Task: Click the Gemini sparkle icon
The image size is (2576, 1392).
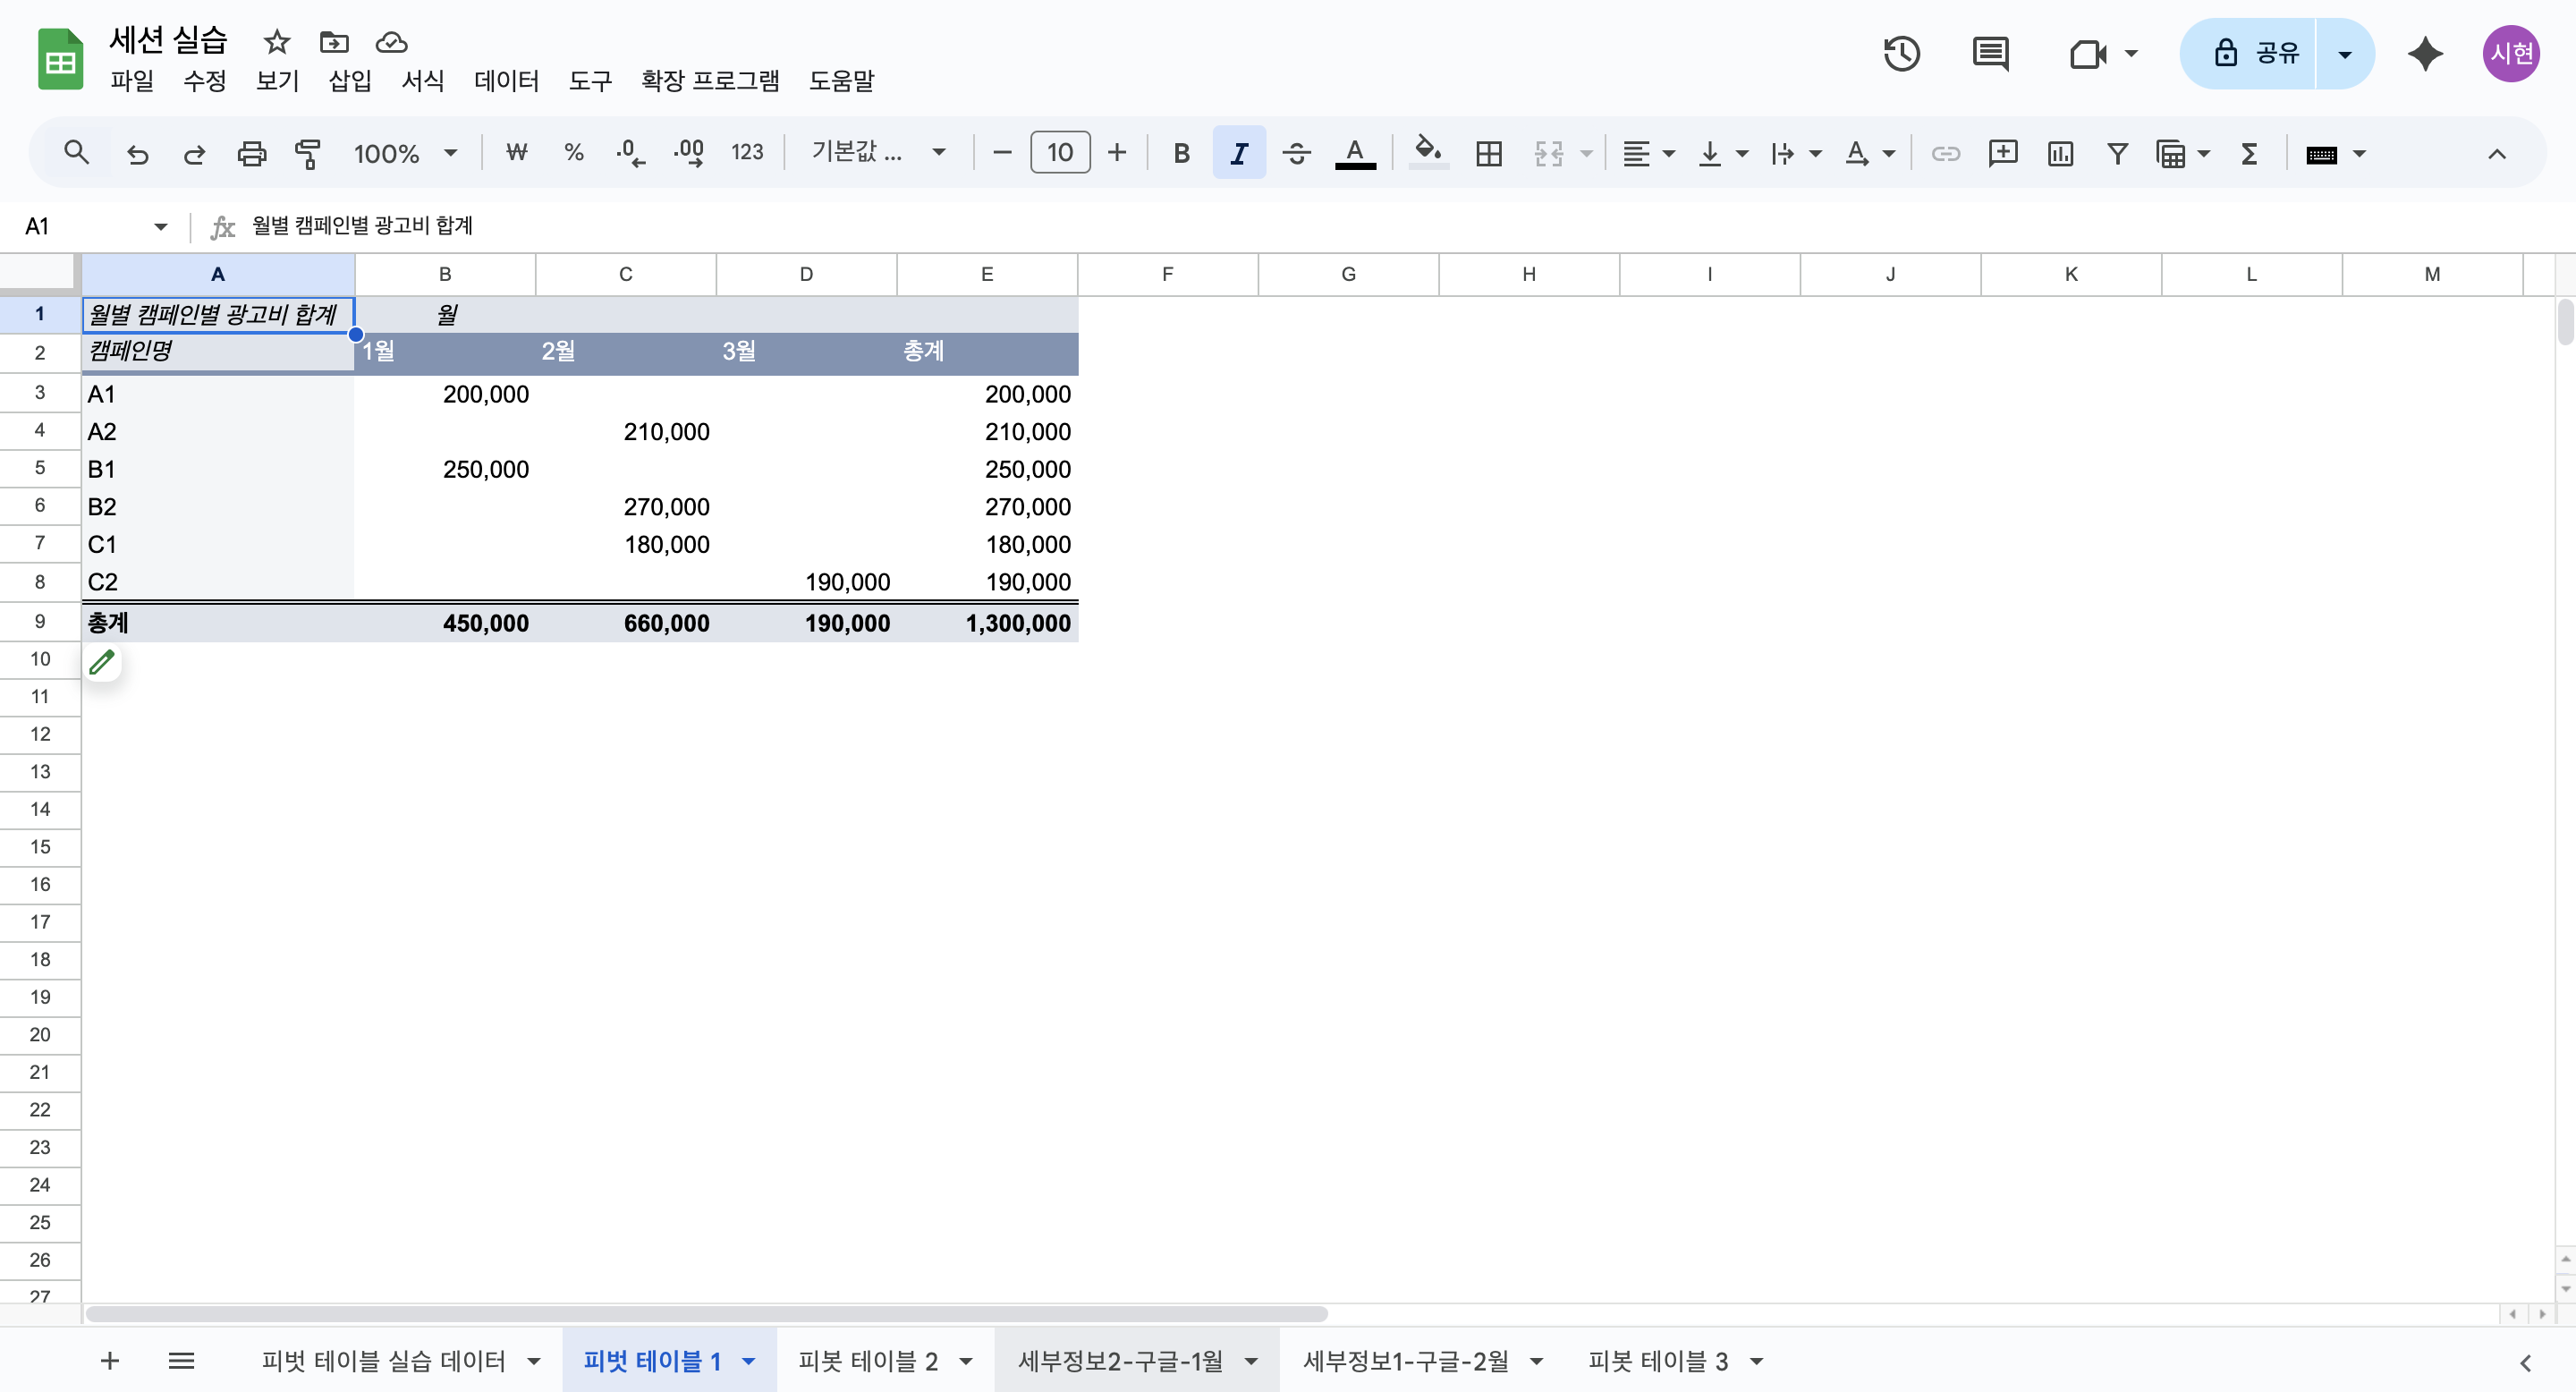Action: (2425, 53)
